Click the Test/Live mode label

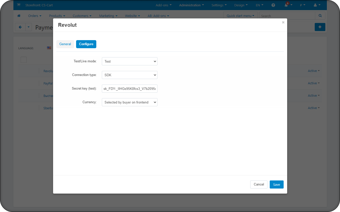tap(85, 61)
